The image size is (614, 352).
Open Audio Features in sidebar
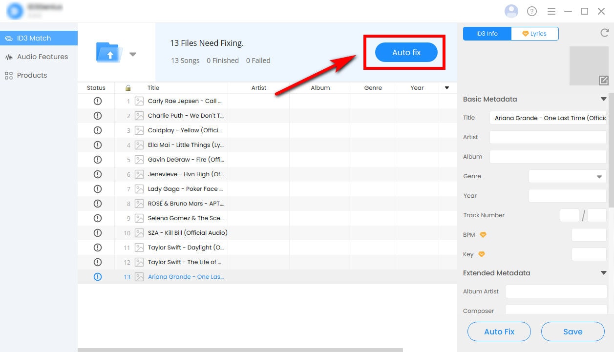click(x=39, y=57)
